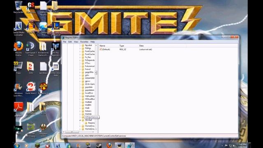Image resolution: width=263 pixels, height=148 pixels.
Task: Open the View menu in Registry Editor
Action: [76, 42]
